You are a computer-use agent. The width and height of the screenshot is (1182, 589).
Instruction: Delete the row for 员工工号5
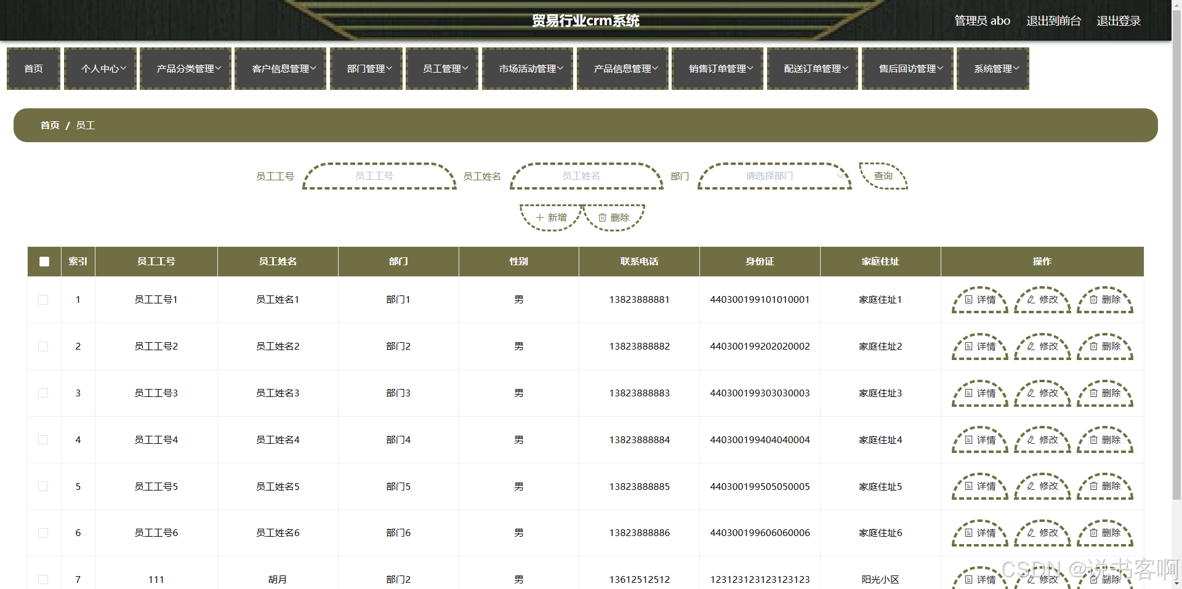1105,486
